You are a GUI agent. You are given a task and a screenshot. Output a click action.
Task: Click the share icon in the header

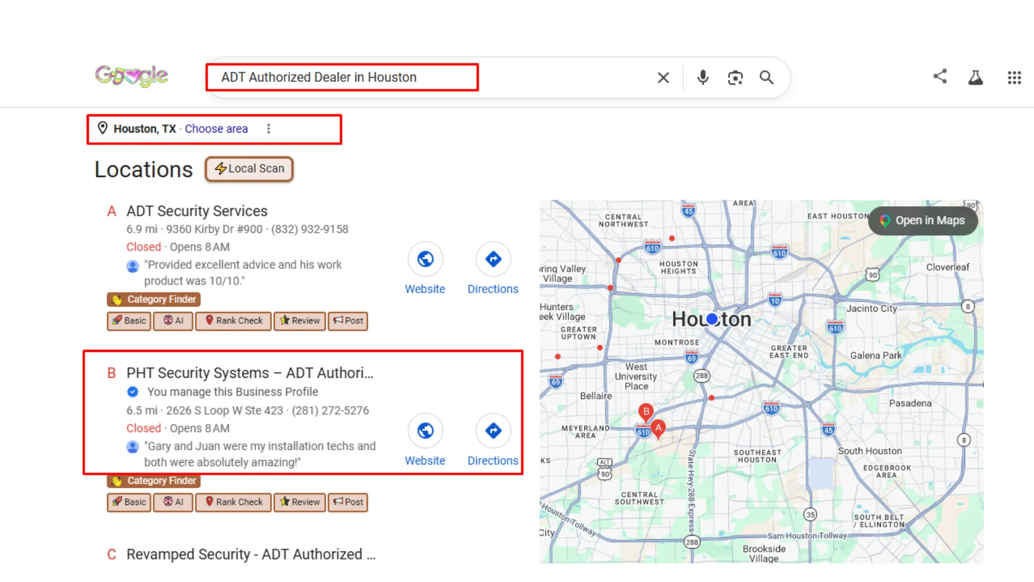point(940,76)
